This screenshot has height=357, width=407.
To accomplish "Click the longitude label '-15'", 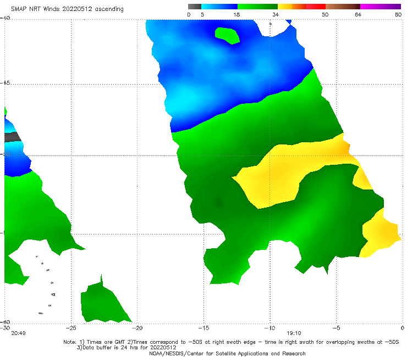I will 204,328.
